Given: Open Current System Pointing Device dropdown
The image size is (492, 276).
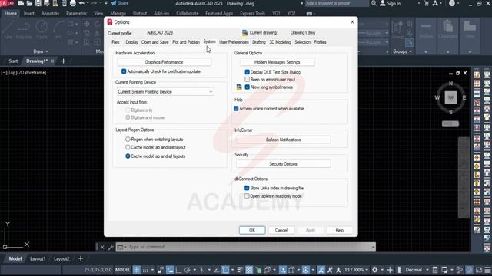Looking at the screenshot, I should [165, 92].
